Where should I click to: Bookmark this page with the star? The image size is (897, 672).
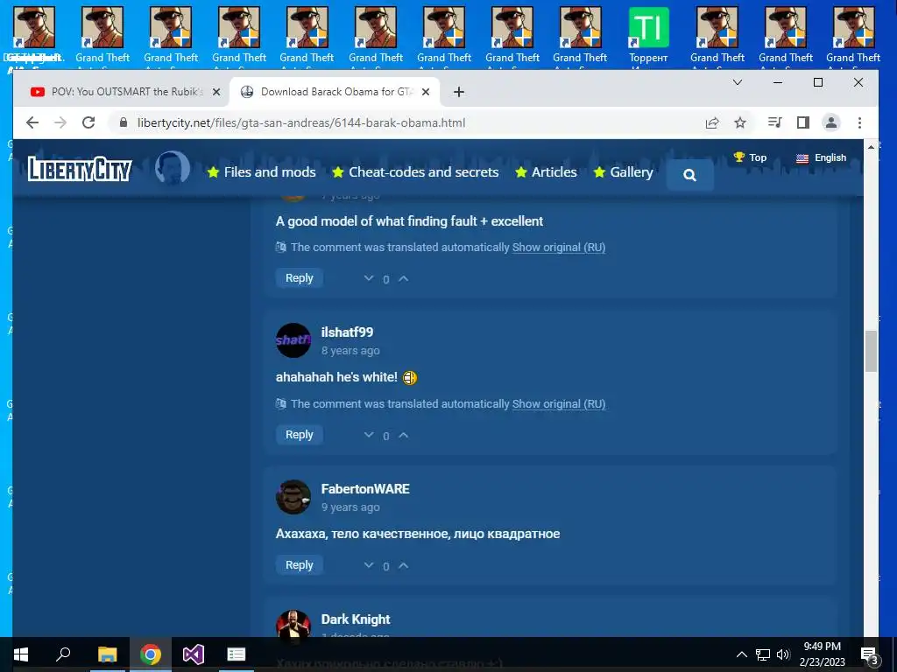(x=740, y=122)
